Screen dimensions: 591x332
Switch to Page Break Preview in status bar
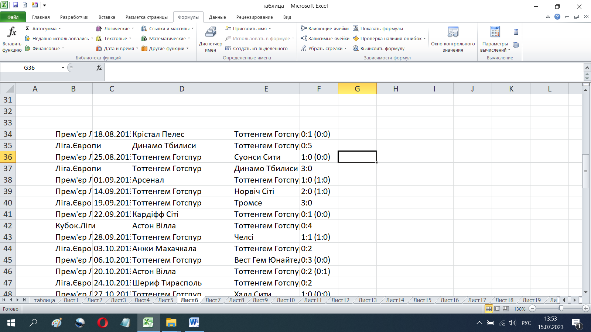pyautogui.click(x=506, y=309)
